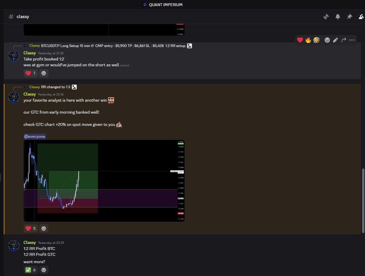Click QUANT IMPERIUM title text

coord(166,5)
